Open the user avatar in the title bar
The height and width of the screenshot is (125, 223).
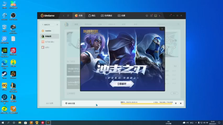click(160, 16)
